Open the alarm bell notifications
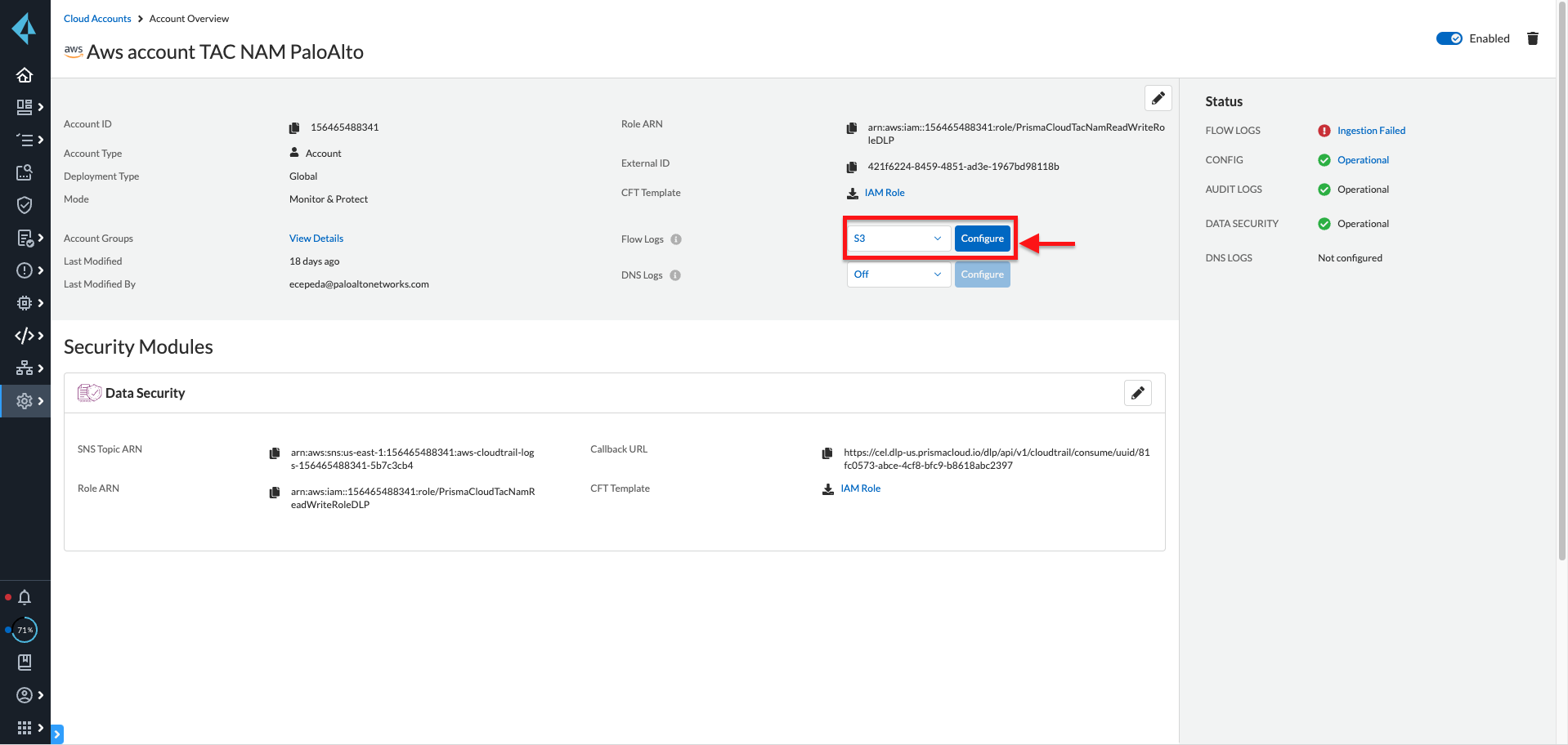1568x745 pixels. 25,597
